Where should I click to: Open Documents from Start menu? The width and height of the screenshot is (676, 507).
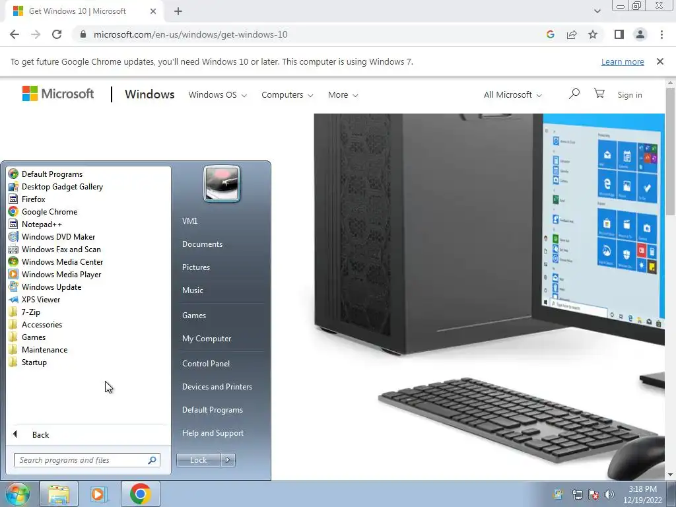tap(202, 244)
